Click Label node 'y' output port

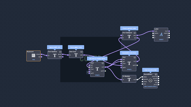tap(169, 38)
